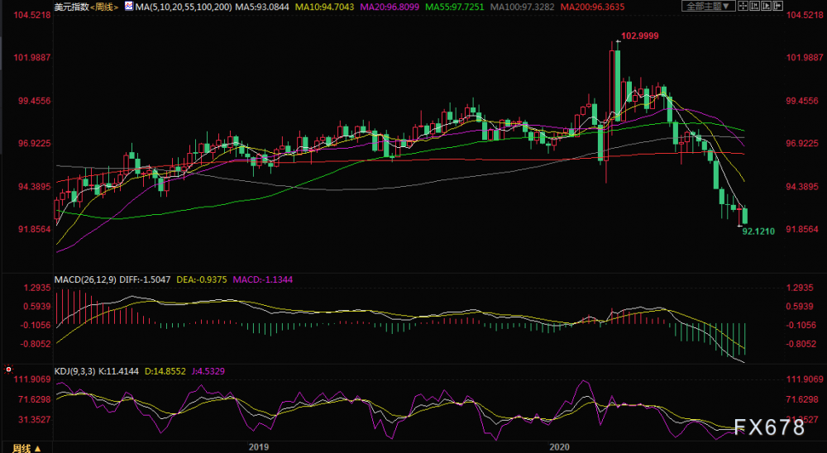
Task: Click the last green candlestick above 92.1210
Action: [x=745, y=216]
